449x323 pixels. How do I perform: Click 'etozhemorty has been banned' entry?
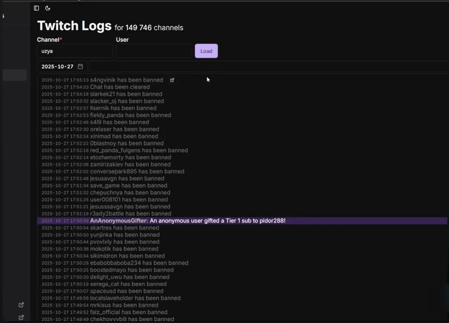[131, 157]
